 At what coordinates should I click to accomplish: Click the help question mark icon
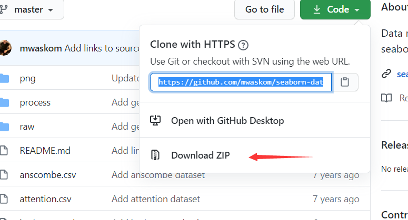pyautogui.click(x=243, y=45)
